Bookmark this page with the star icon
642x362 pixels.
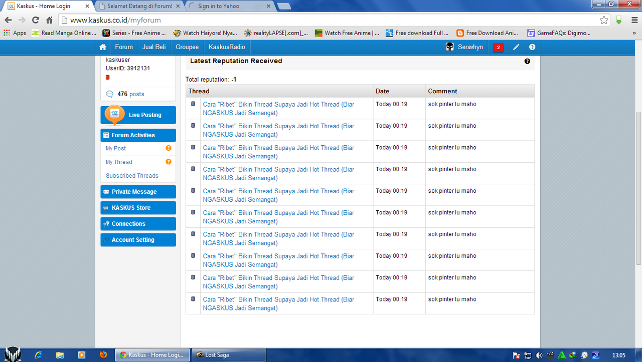[x=604, y=20]
